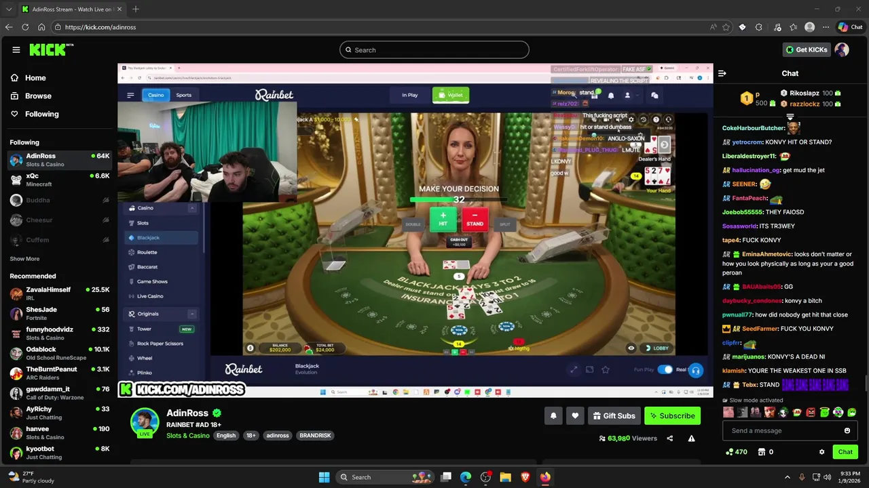
Task: Go back in browser history
Action: [9, 27]
